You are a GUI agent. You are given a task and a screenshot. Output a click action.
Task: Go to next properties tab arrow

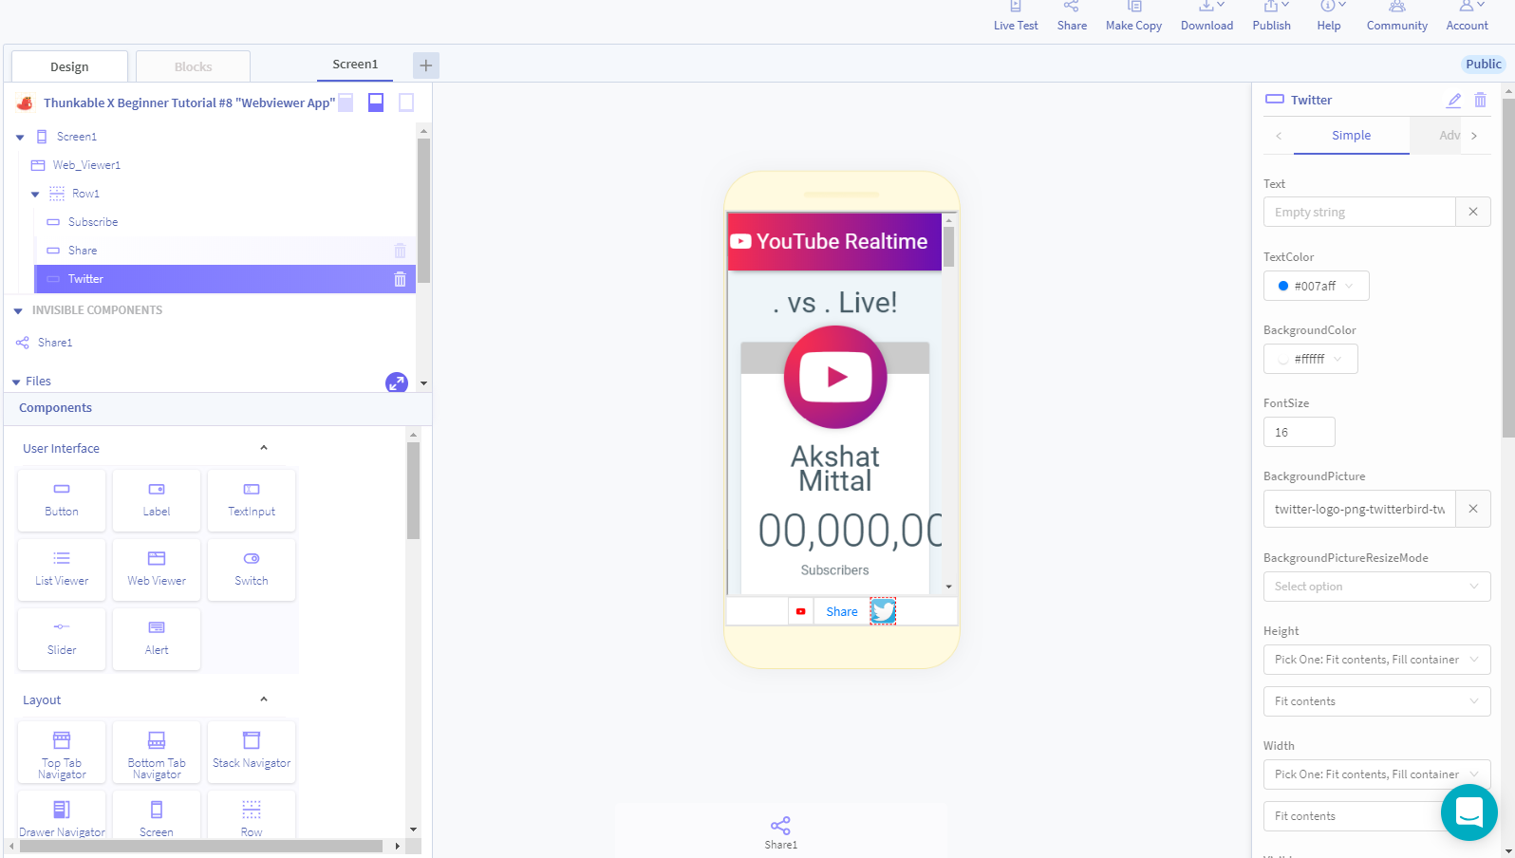click(x=1474, y=136)
